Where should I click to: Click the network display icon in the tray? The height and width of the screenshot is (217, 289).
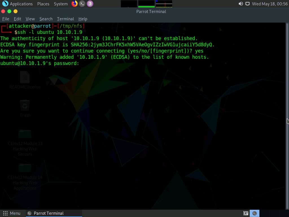tap(248, 4)
